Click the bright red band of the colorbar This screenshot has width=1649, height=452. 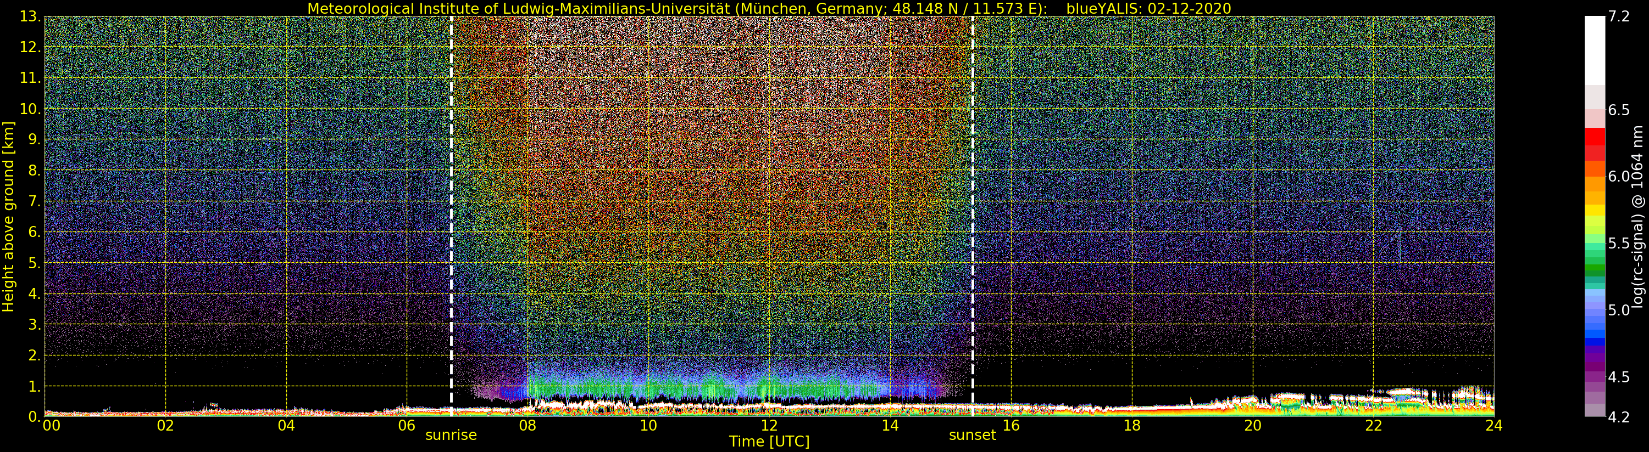coord(1595,137)
